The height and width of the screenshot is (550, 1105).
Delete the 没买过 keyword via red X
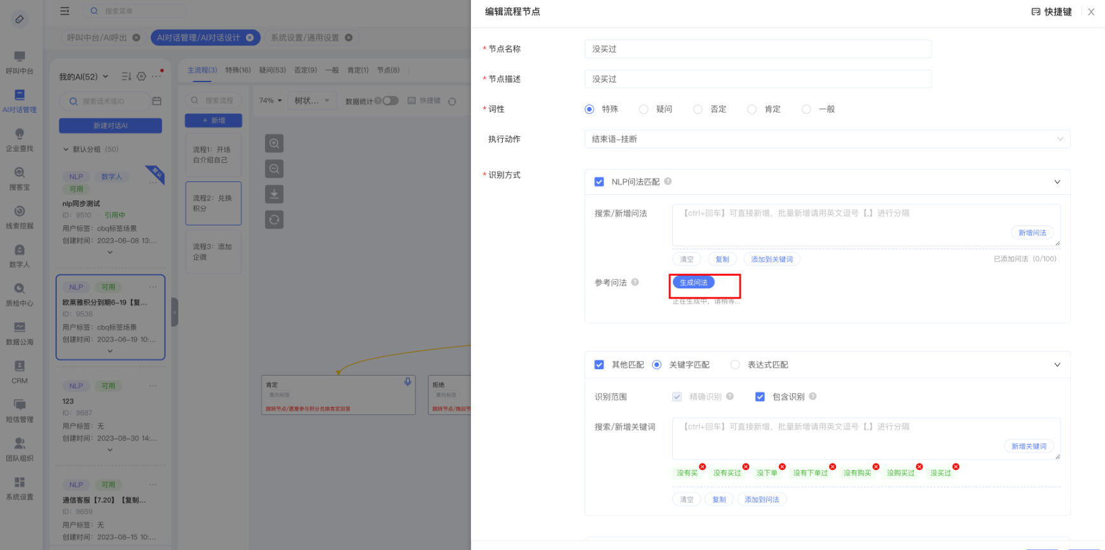(955, 467)
